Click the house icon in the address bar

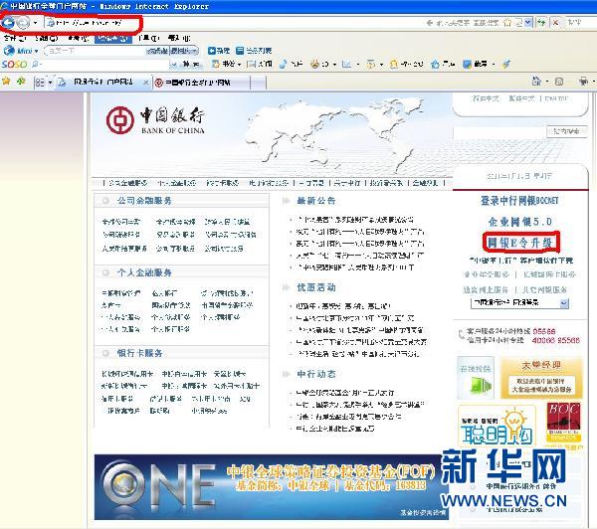point(507,23)
